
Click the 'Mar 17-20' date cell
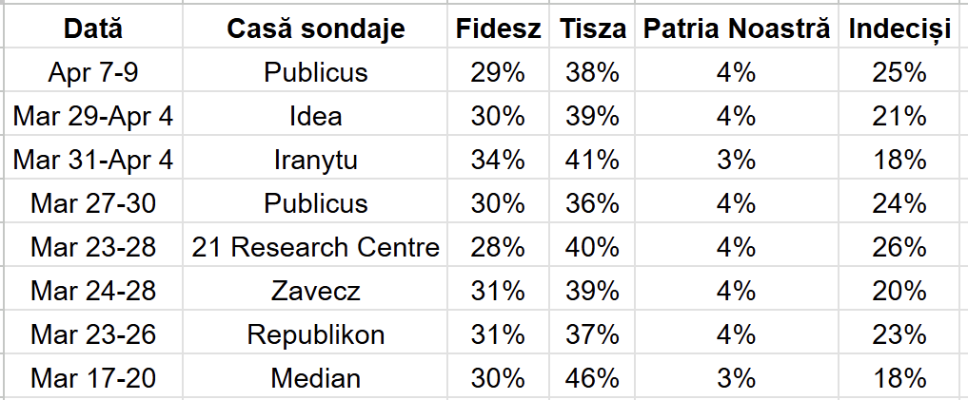tap(92, 378)
